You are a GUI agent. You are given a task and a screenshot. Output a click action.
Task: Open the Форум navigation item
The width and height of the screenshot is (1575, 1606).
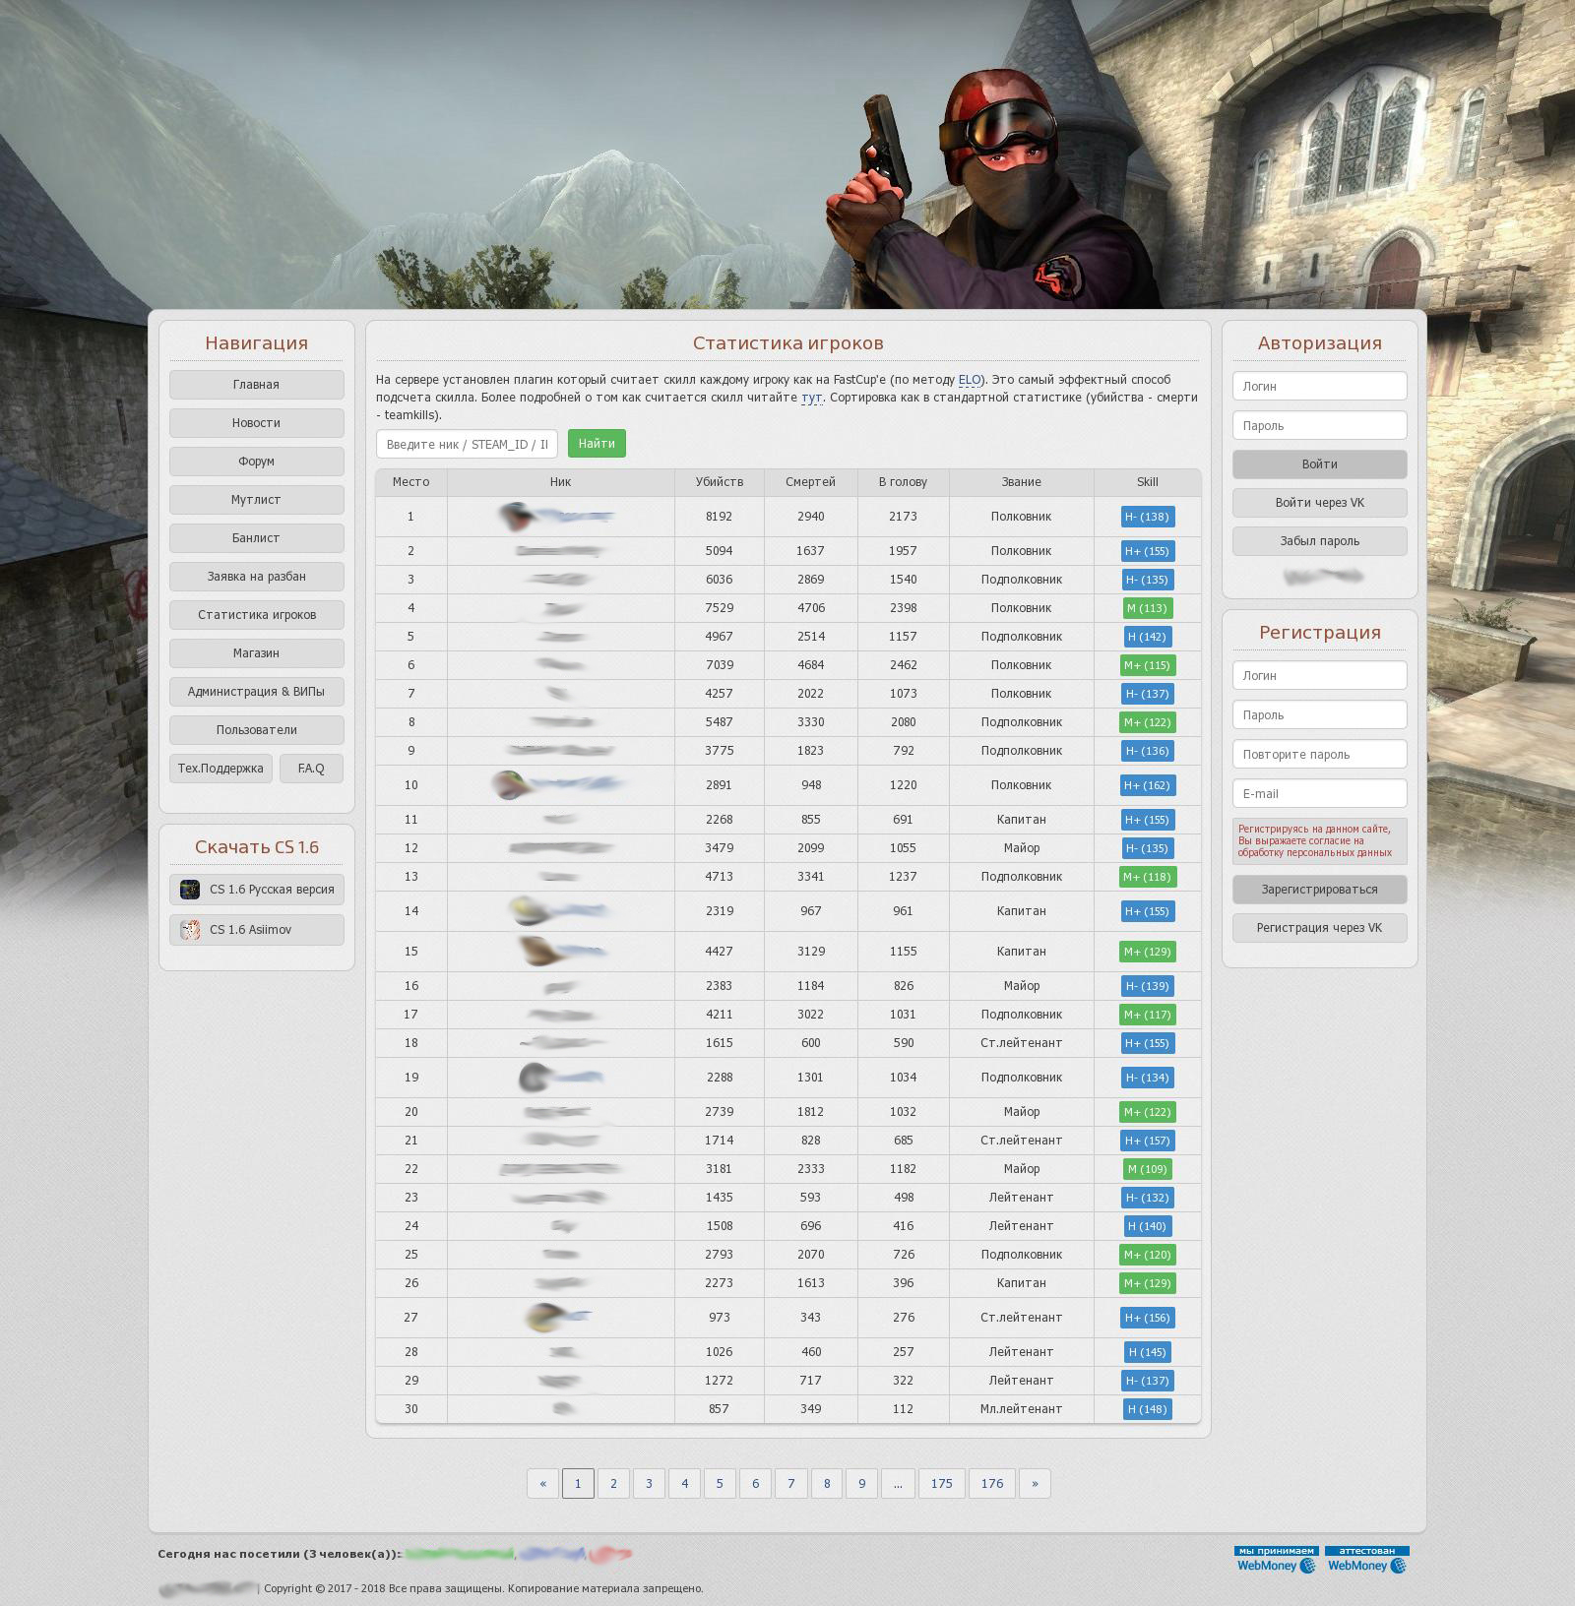click(257, 462)
